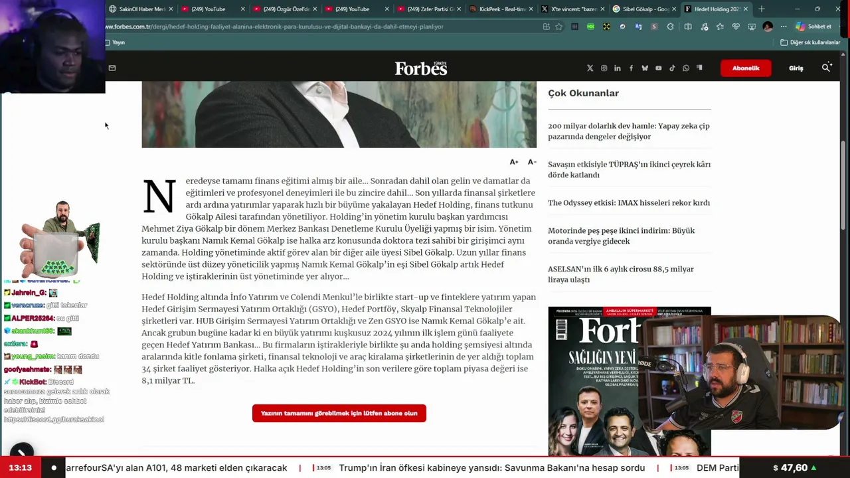Open the Yayın bookmark
This screenshot has height=478, width=850.
point(115,42)
